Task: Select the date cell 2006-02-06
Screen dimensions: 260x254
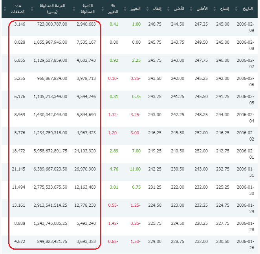Action: [x=245, y=82]
